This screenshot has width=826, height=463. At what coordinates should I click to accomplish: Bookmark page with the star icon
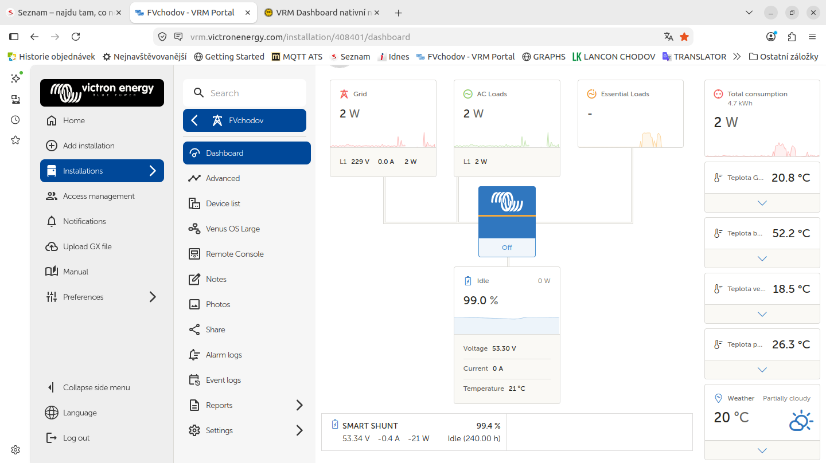[x=684, y=37]
